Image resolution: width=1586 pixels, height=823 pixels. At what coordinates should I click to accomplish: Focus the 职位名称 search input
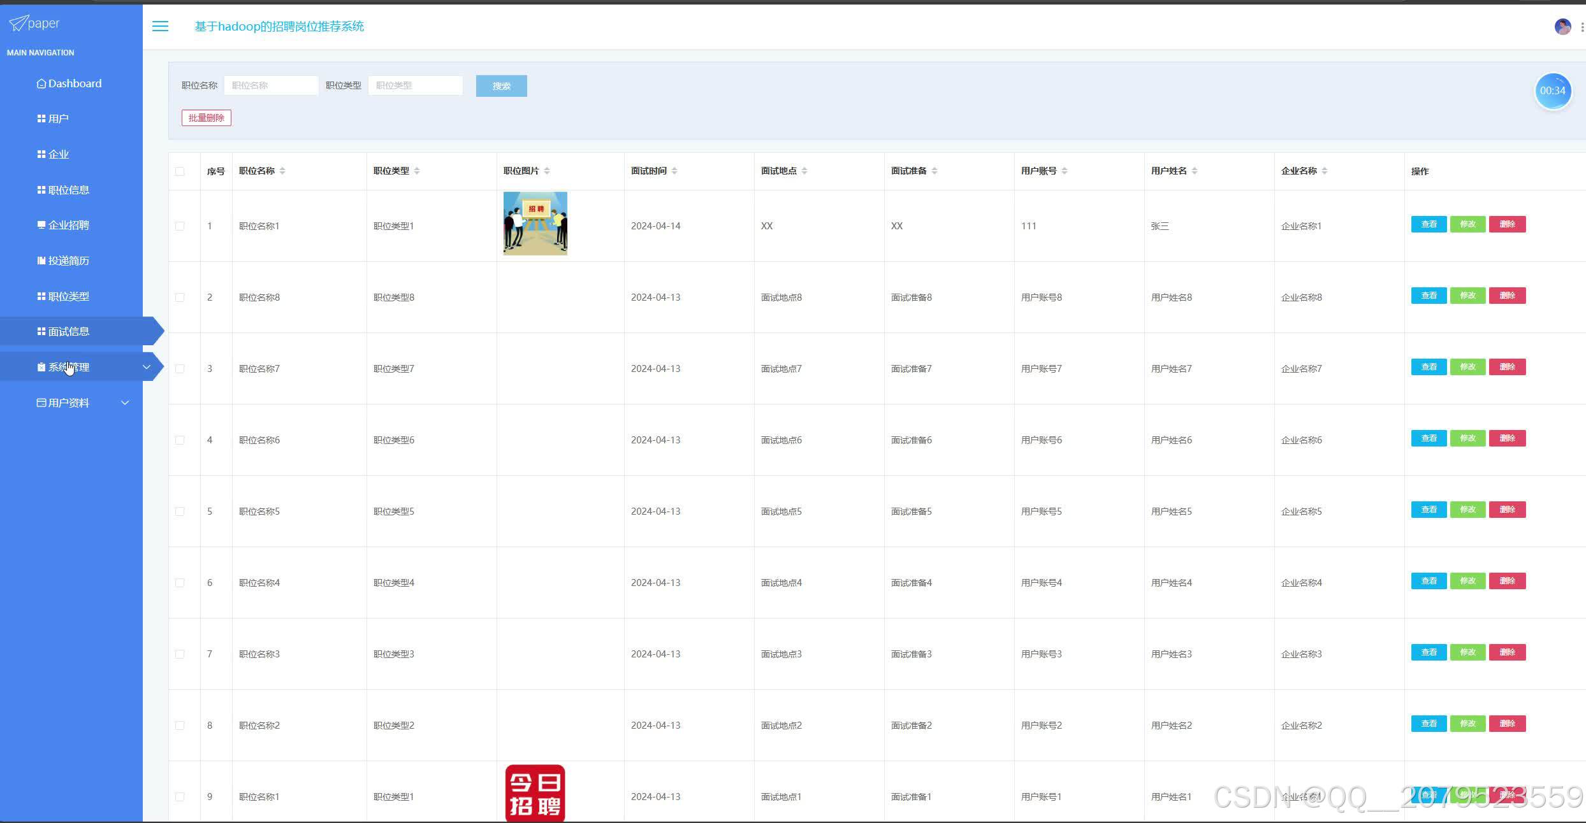271,85
